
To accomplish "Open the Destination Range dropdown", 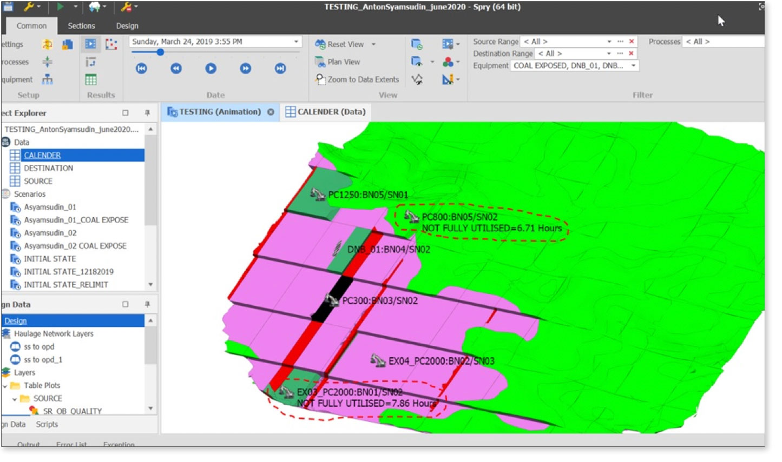I will coord(609,53).
